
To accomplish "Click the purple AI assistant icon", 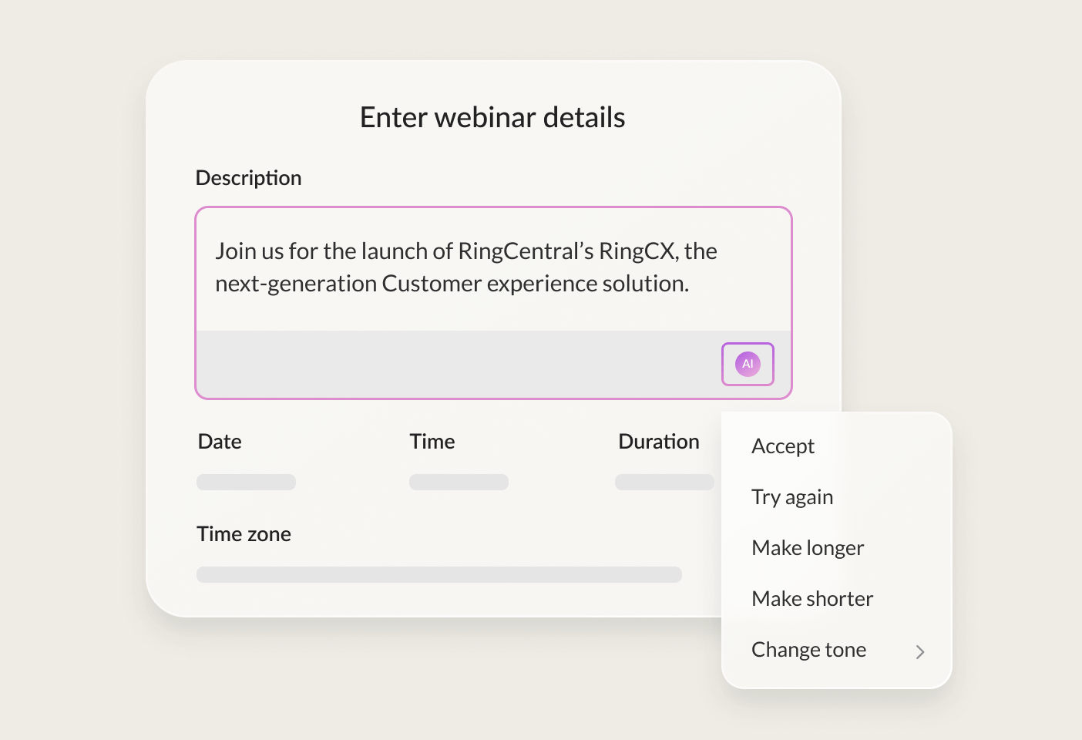I will (748, 364).
